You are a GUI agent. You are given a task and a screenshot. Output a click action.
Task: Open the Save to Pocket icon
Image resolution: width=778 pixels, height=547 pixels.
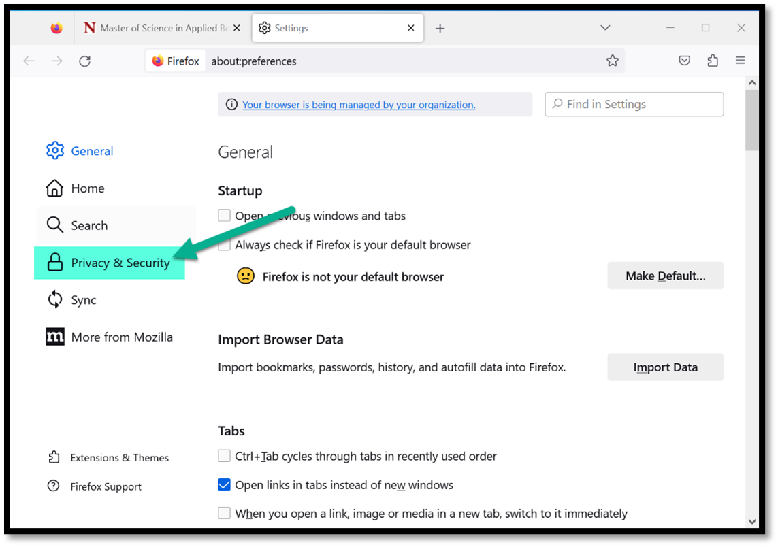pyautogui.click(x=684, y=61)
